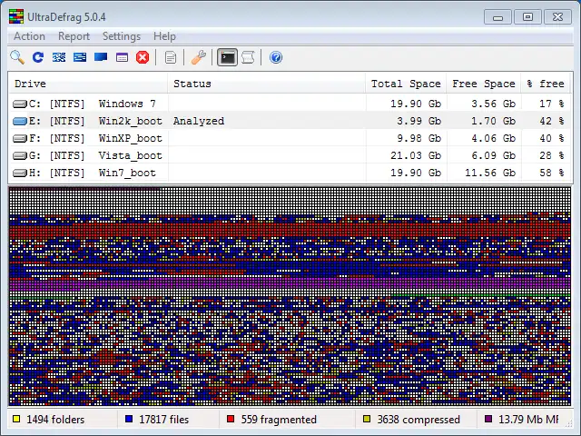Click the olive compressed legend swatch
Image resolution: width=581 pixels, height=436 pixels.
pos(367,419)
